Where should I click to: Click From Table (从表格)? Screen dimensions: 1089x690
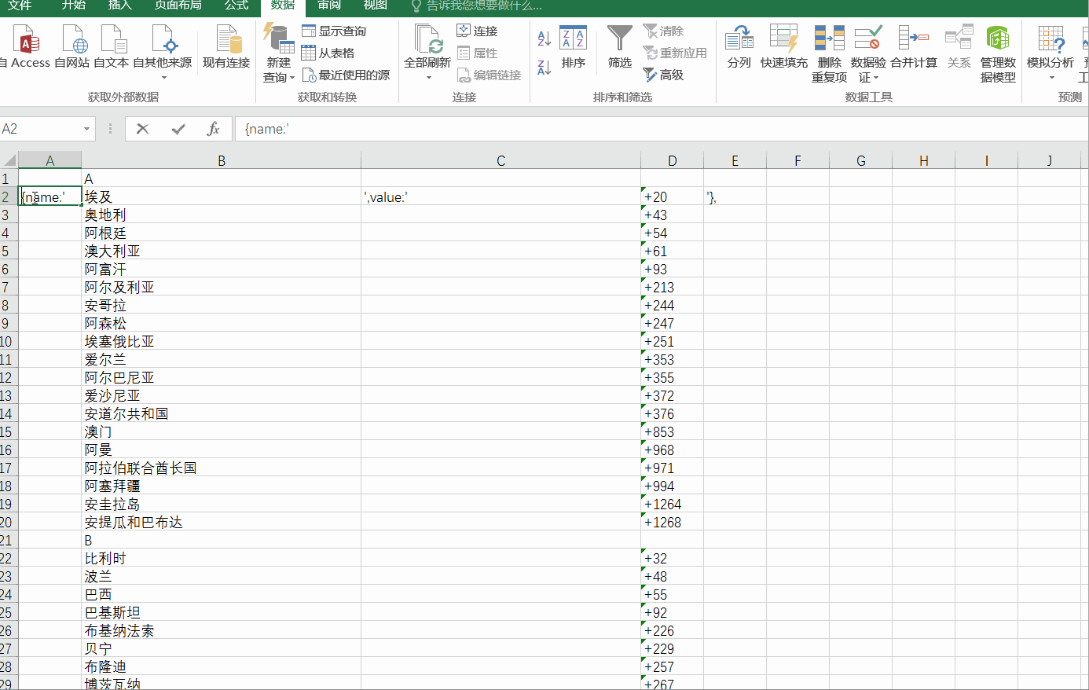click(x=328, y=53)
